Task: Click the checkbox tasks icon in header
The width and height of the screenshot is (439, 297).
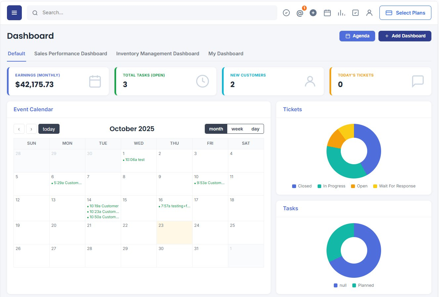Action: click(x=355, y=13)
